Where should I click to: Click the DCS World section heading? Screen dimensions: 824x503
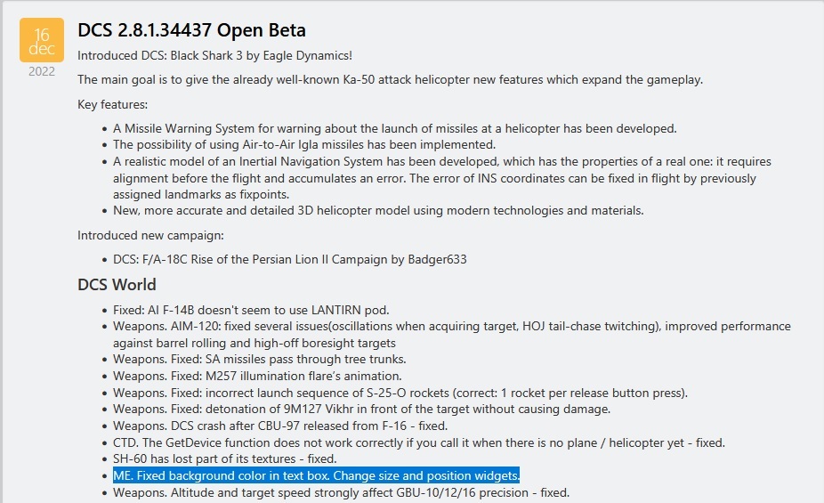[x=117, y=285]
